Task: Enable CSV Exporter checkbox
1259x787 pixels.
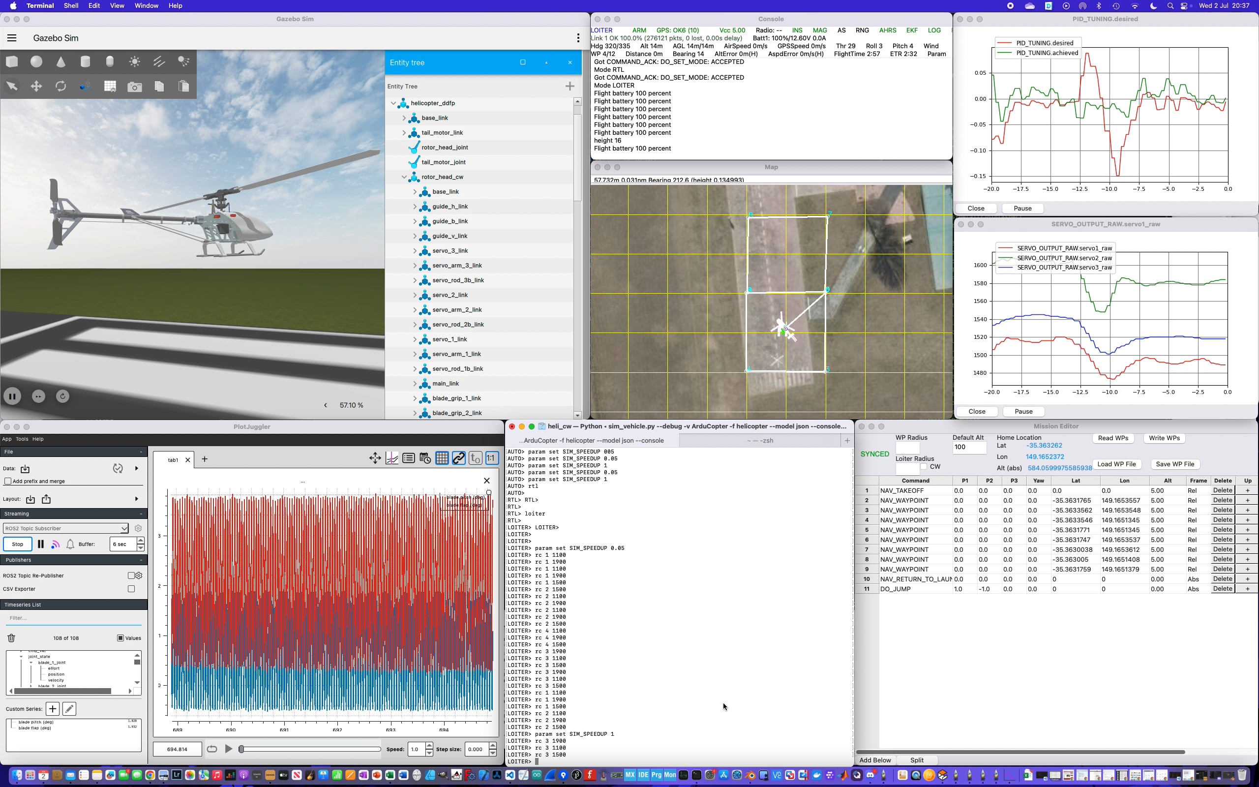Action: (x=131, y=589)
